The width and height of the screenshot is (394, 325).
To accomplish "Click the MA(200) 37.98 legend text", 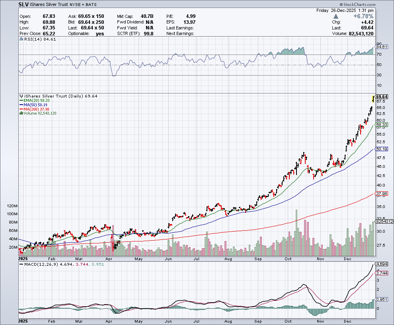I will point(37,109).
